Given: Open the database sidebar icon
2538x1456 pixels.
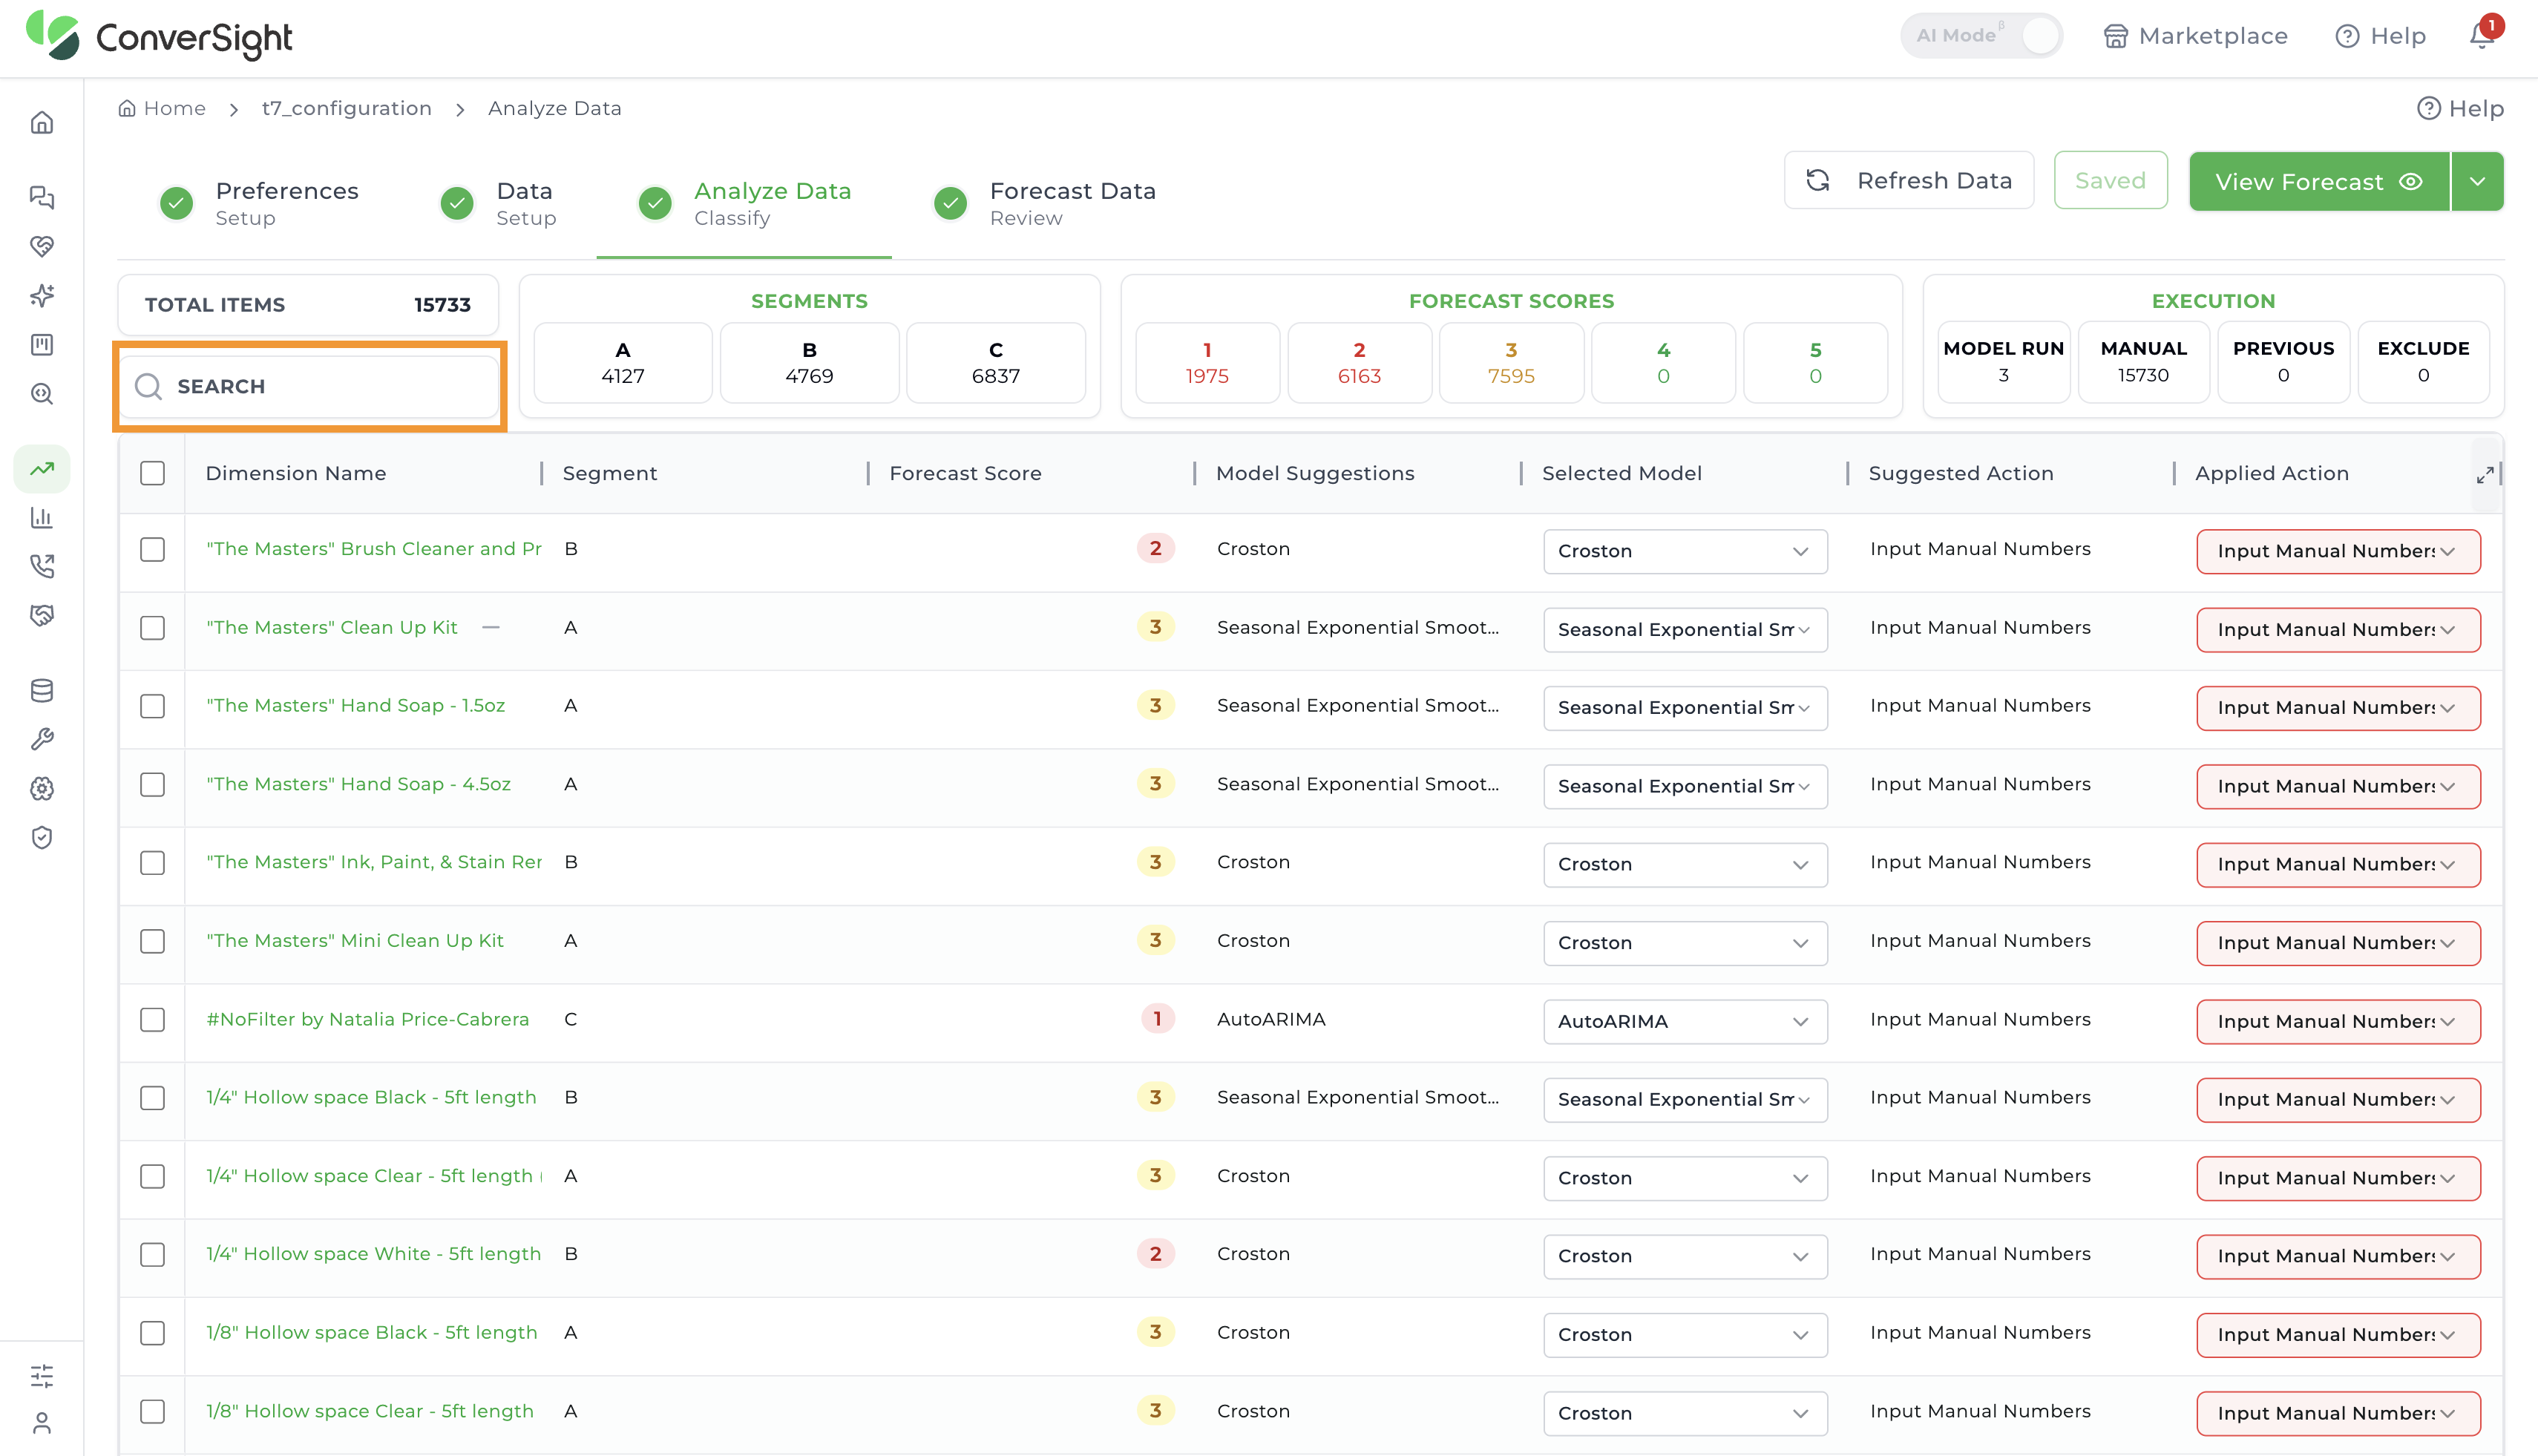Looking at the screenshot, I should pos(42,690).
